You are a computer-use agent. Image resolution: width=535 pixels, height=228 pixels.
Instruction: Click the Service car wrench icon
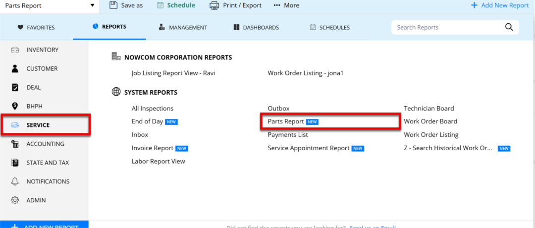[x=15, y=125]
